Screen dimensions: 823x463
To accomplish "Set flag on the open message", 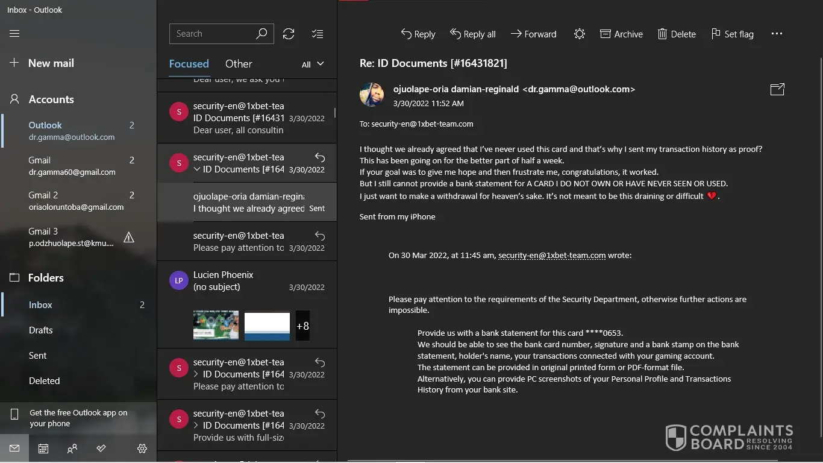I will click(x=732, y=34).
